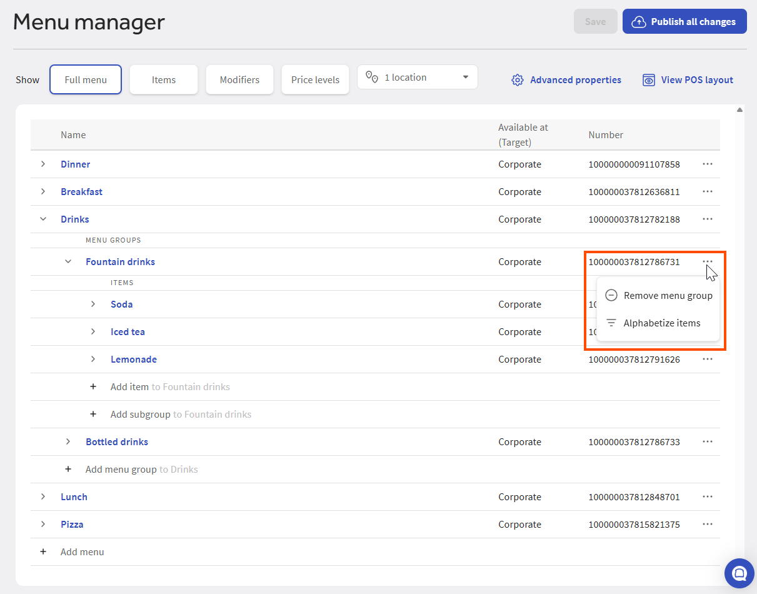
Task: Collapse the Fountain drinks menu group
Action: coord(68,261)
